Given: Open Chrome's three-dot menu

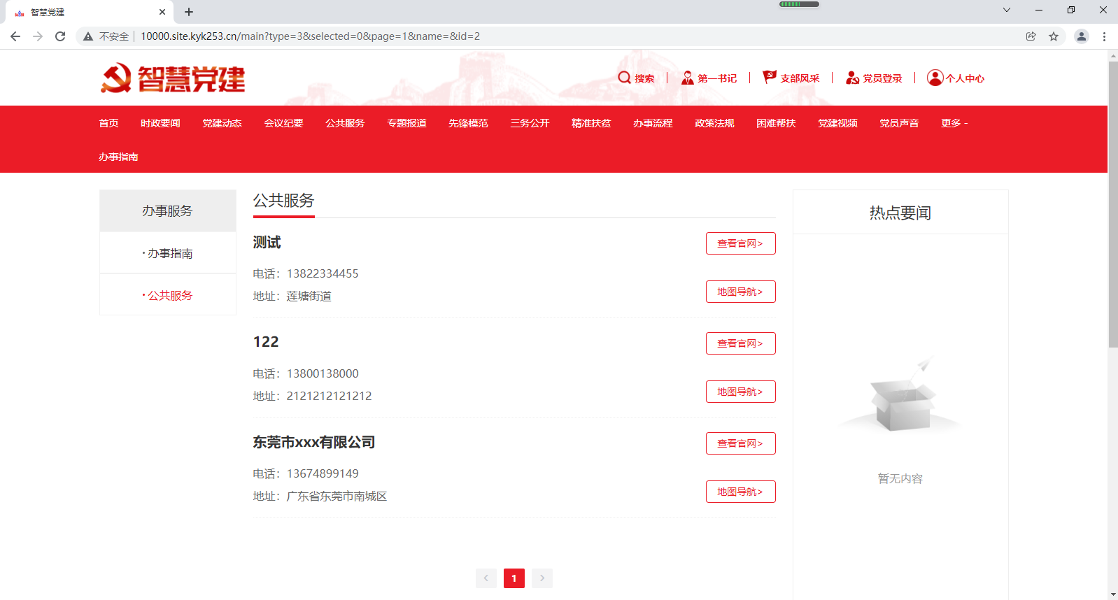Looking at the screenshot, I should tap(1104, 36).
